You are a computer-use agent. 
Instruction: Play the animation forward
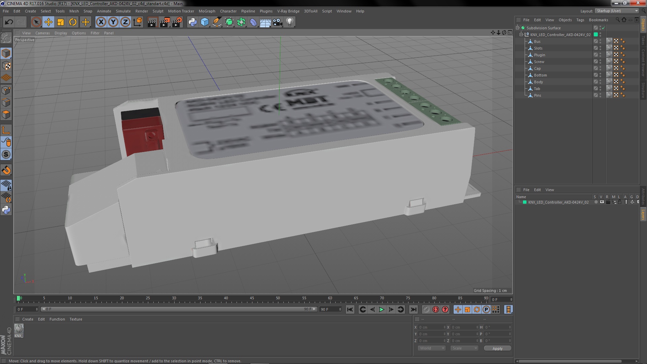(381, 309)
